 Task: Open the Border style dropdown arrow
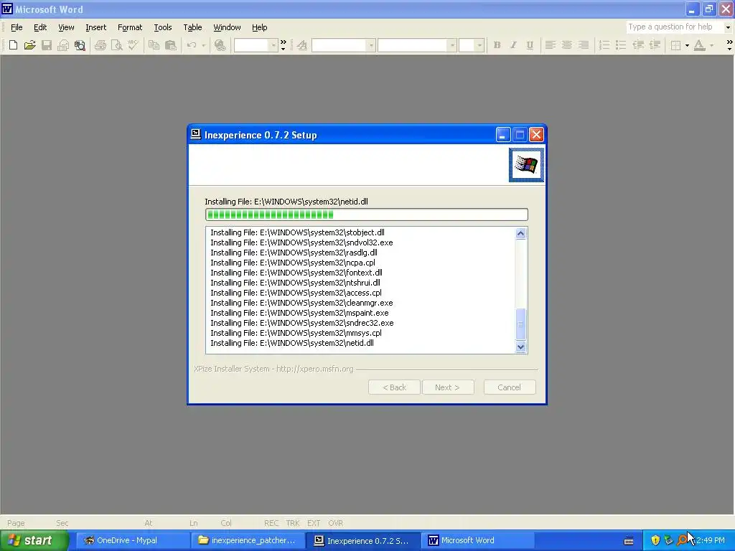pos(687,45)
